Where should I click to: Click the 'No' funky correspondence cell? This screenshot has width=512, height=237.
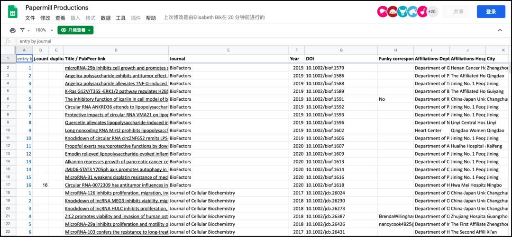[x=396, y=99]
